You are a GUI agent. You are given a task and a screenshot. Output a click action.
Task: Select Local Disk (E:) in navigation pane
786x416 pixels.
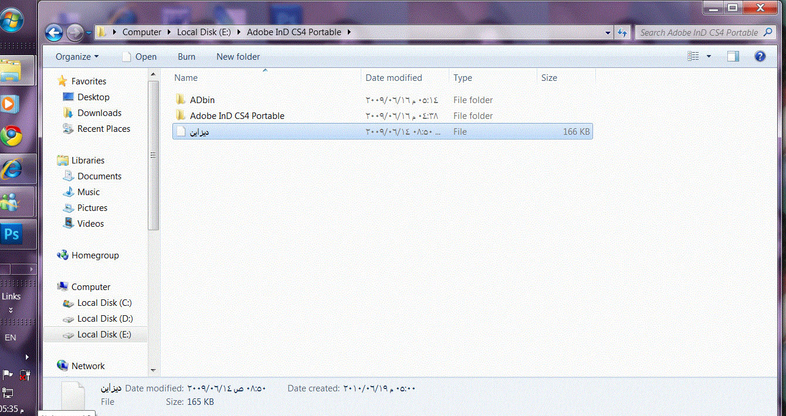(x=104, y=335)
